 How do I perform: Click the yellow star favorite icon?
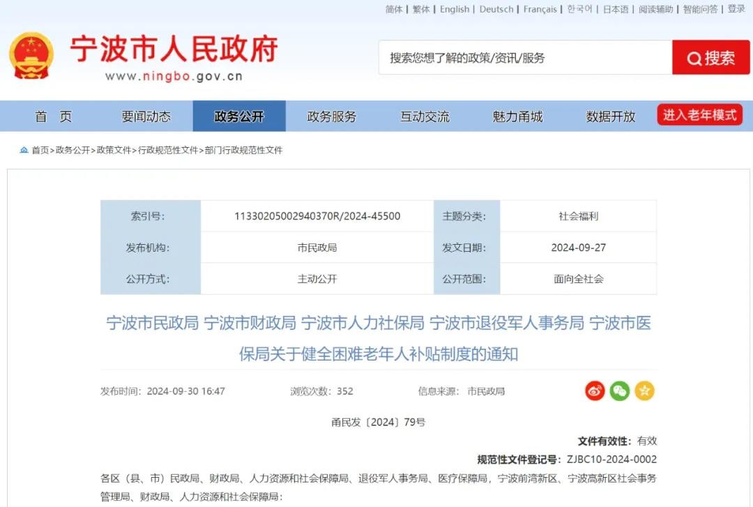pyautogui.click(x=644, y=391)
